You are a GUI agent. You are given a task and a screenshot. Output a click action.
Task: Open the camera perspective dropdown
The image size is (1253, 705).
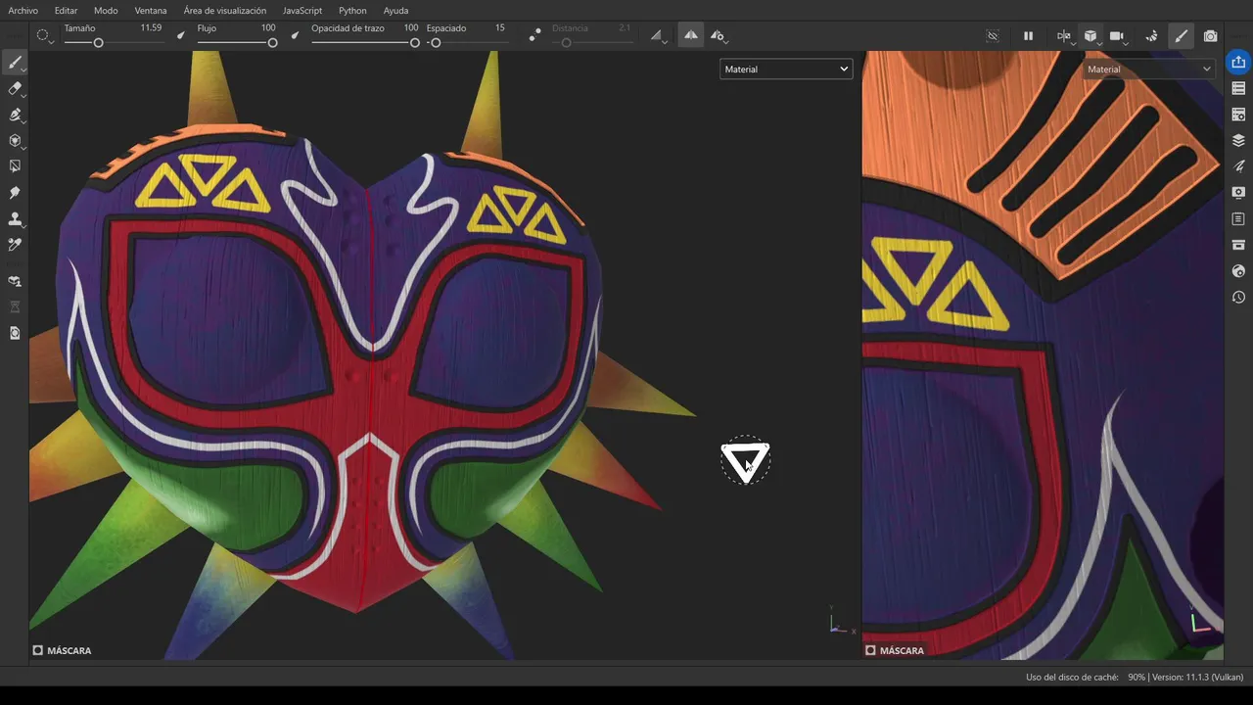(x=1119, y=36)
